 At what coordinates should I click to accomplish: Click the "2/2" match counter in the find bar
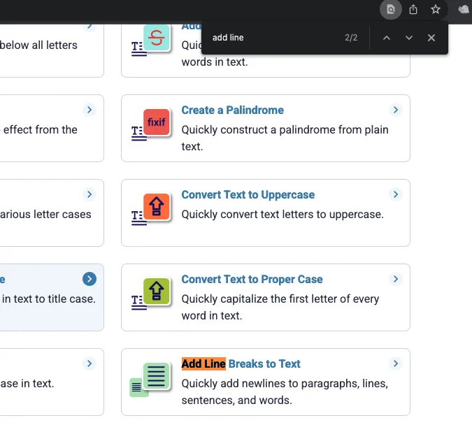coord(351,38)
